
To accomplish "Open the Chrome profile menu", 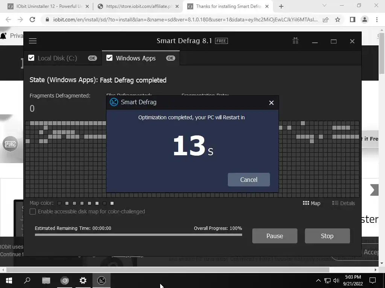I will pos(365,19).
